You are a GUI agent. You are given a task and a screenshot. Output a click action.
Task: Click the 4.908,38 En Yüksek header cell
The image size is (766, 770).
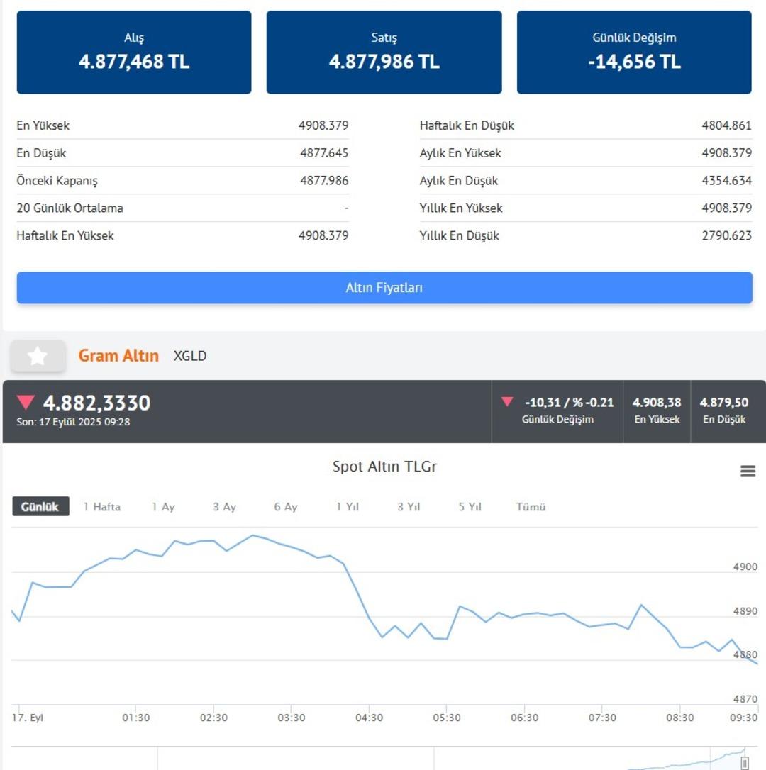[x=657, y=411]
